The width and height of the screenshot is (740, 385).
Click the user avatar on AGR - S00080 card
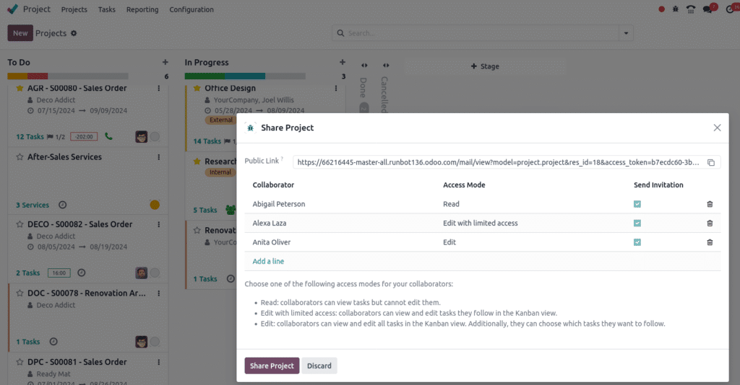pyautogui.click(x=141, y=136)
